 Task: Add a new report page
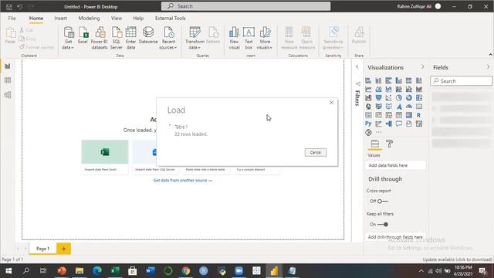coord(63,249)
